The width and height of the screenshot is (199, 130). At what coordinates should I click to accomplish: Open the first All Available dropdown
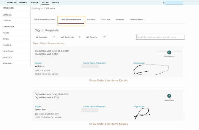click(x=45, y=37)
